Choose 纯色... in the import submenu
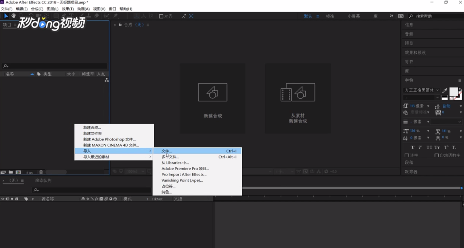Image resolution: width=464 pixels, height=248 pixels. pos(197,192)
